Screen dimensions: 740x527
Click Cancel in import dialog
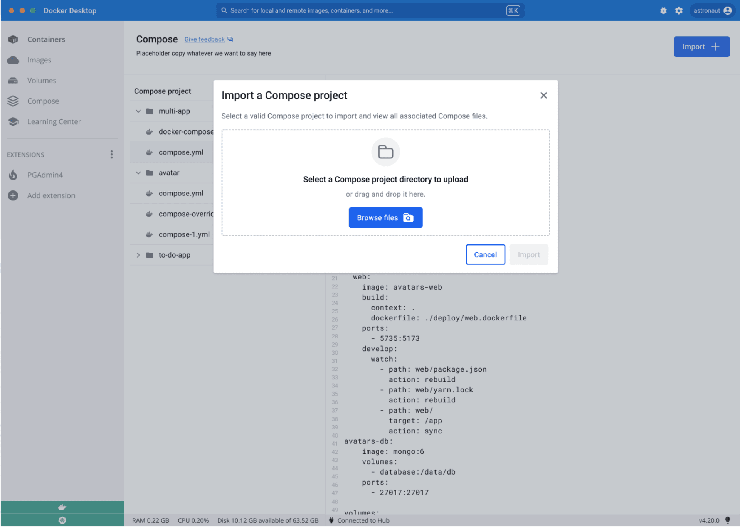click(485, 255)
